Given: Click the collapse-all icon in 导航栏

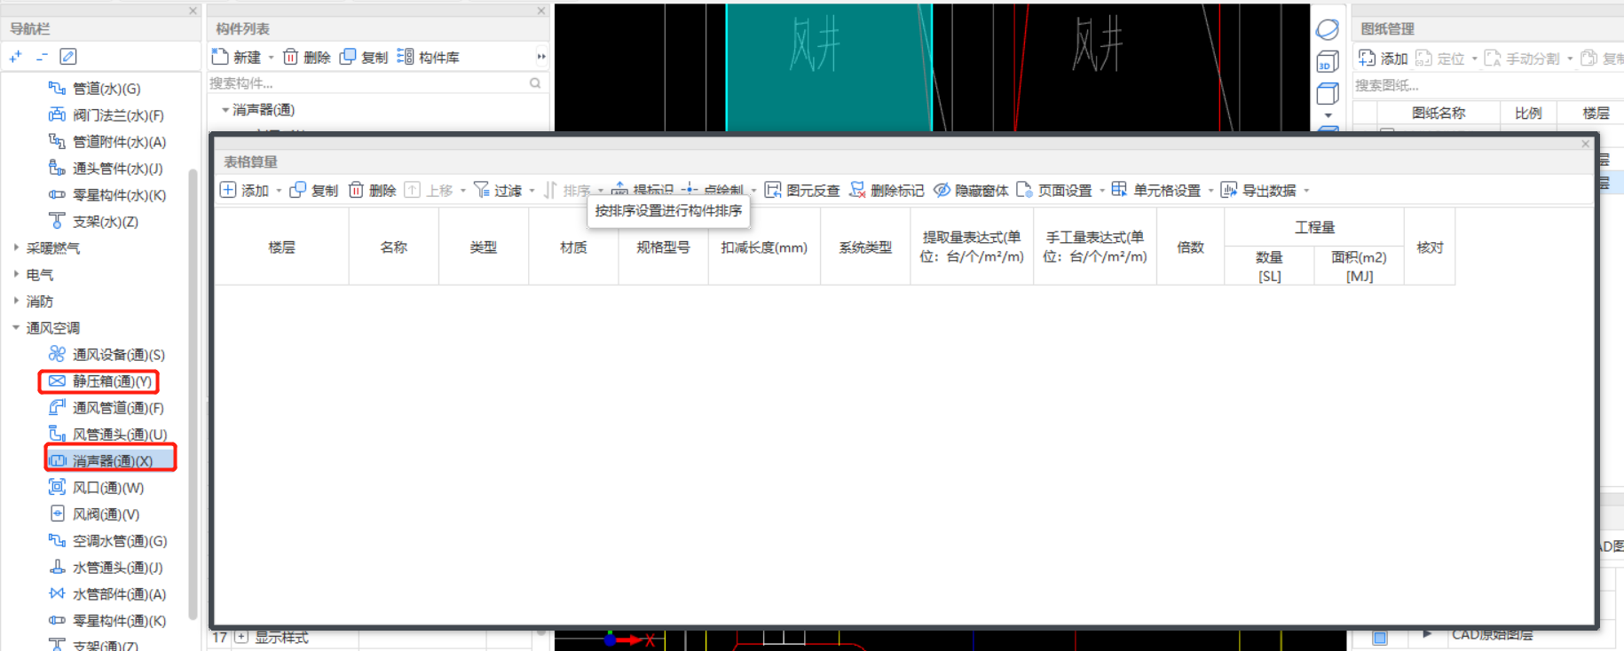Looking at the screenshot, I should [x=42, y=57].
